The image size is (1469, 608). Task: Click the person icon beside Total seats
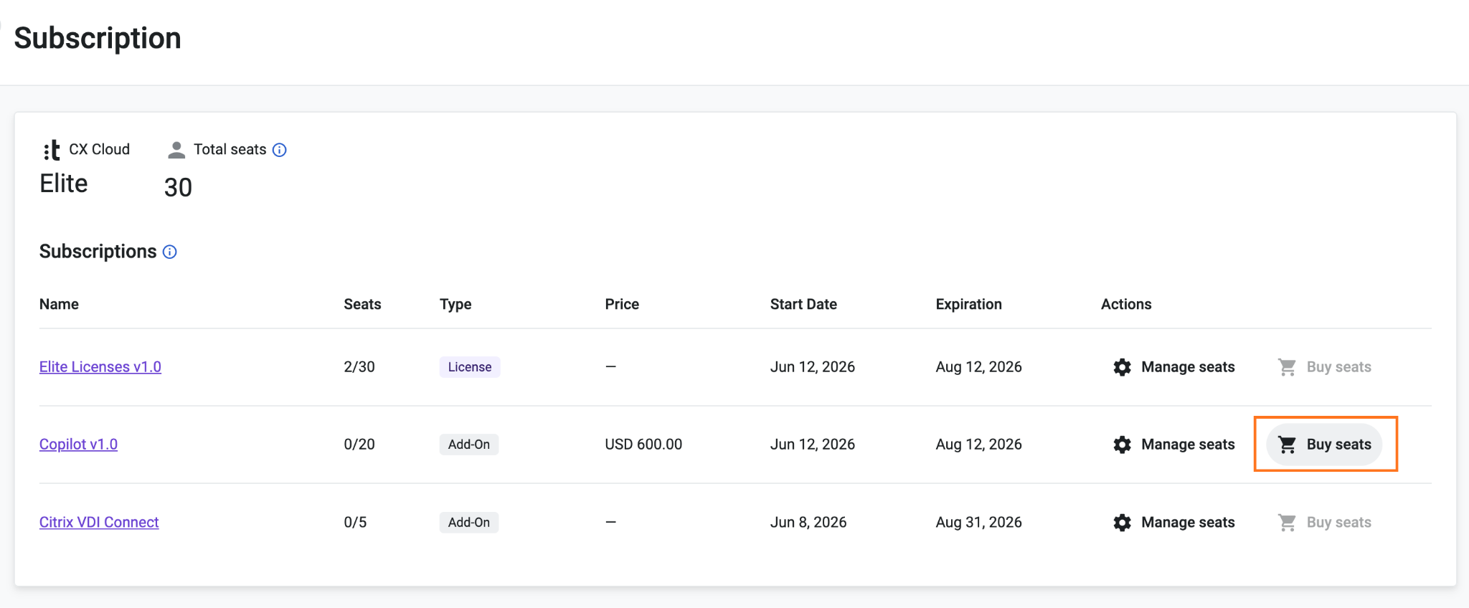176,150
